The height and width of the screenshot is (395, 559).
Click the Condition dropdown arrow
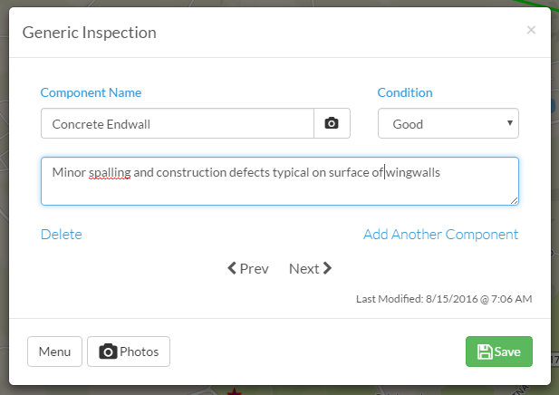510,123
